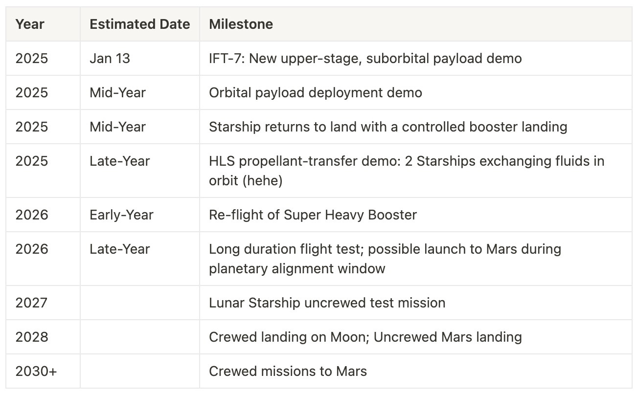Screen dimensions: 638x394
Task: Click the Year column header
Action: point(43,24)
